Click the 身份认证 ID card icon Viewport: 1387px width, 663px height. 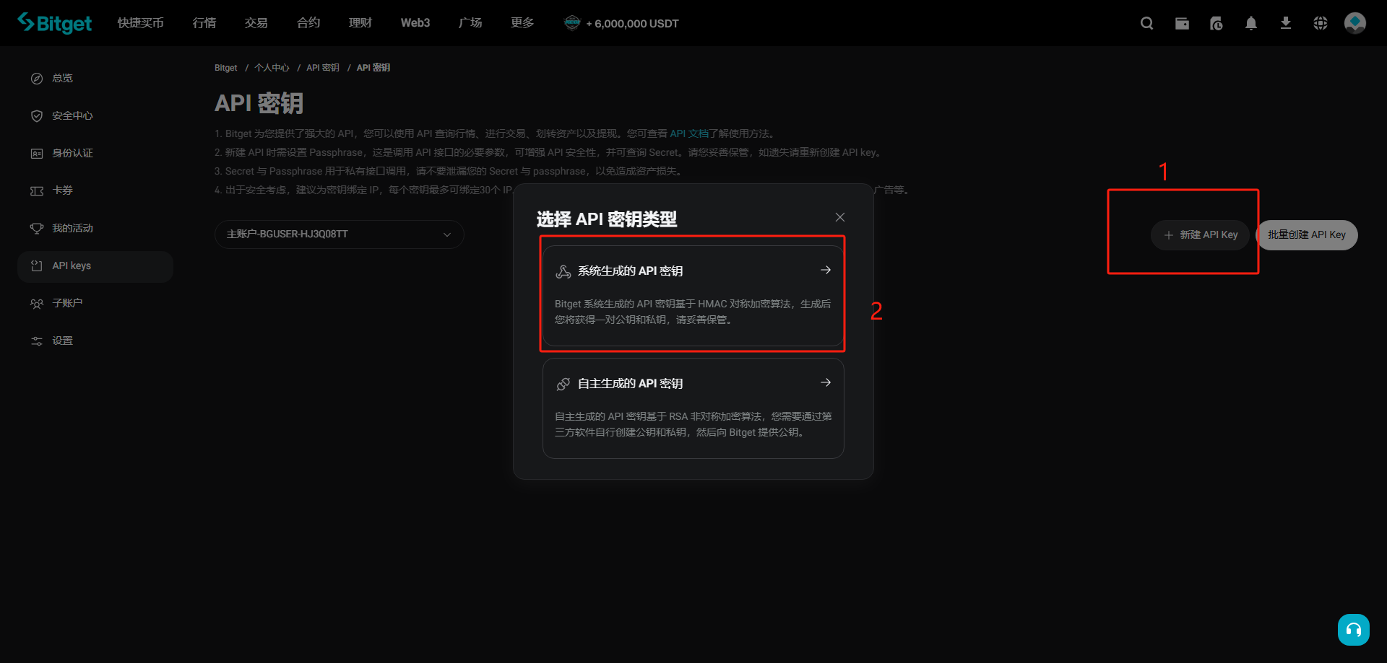coord(37,153)
